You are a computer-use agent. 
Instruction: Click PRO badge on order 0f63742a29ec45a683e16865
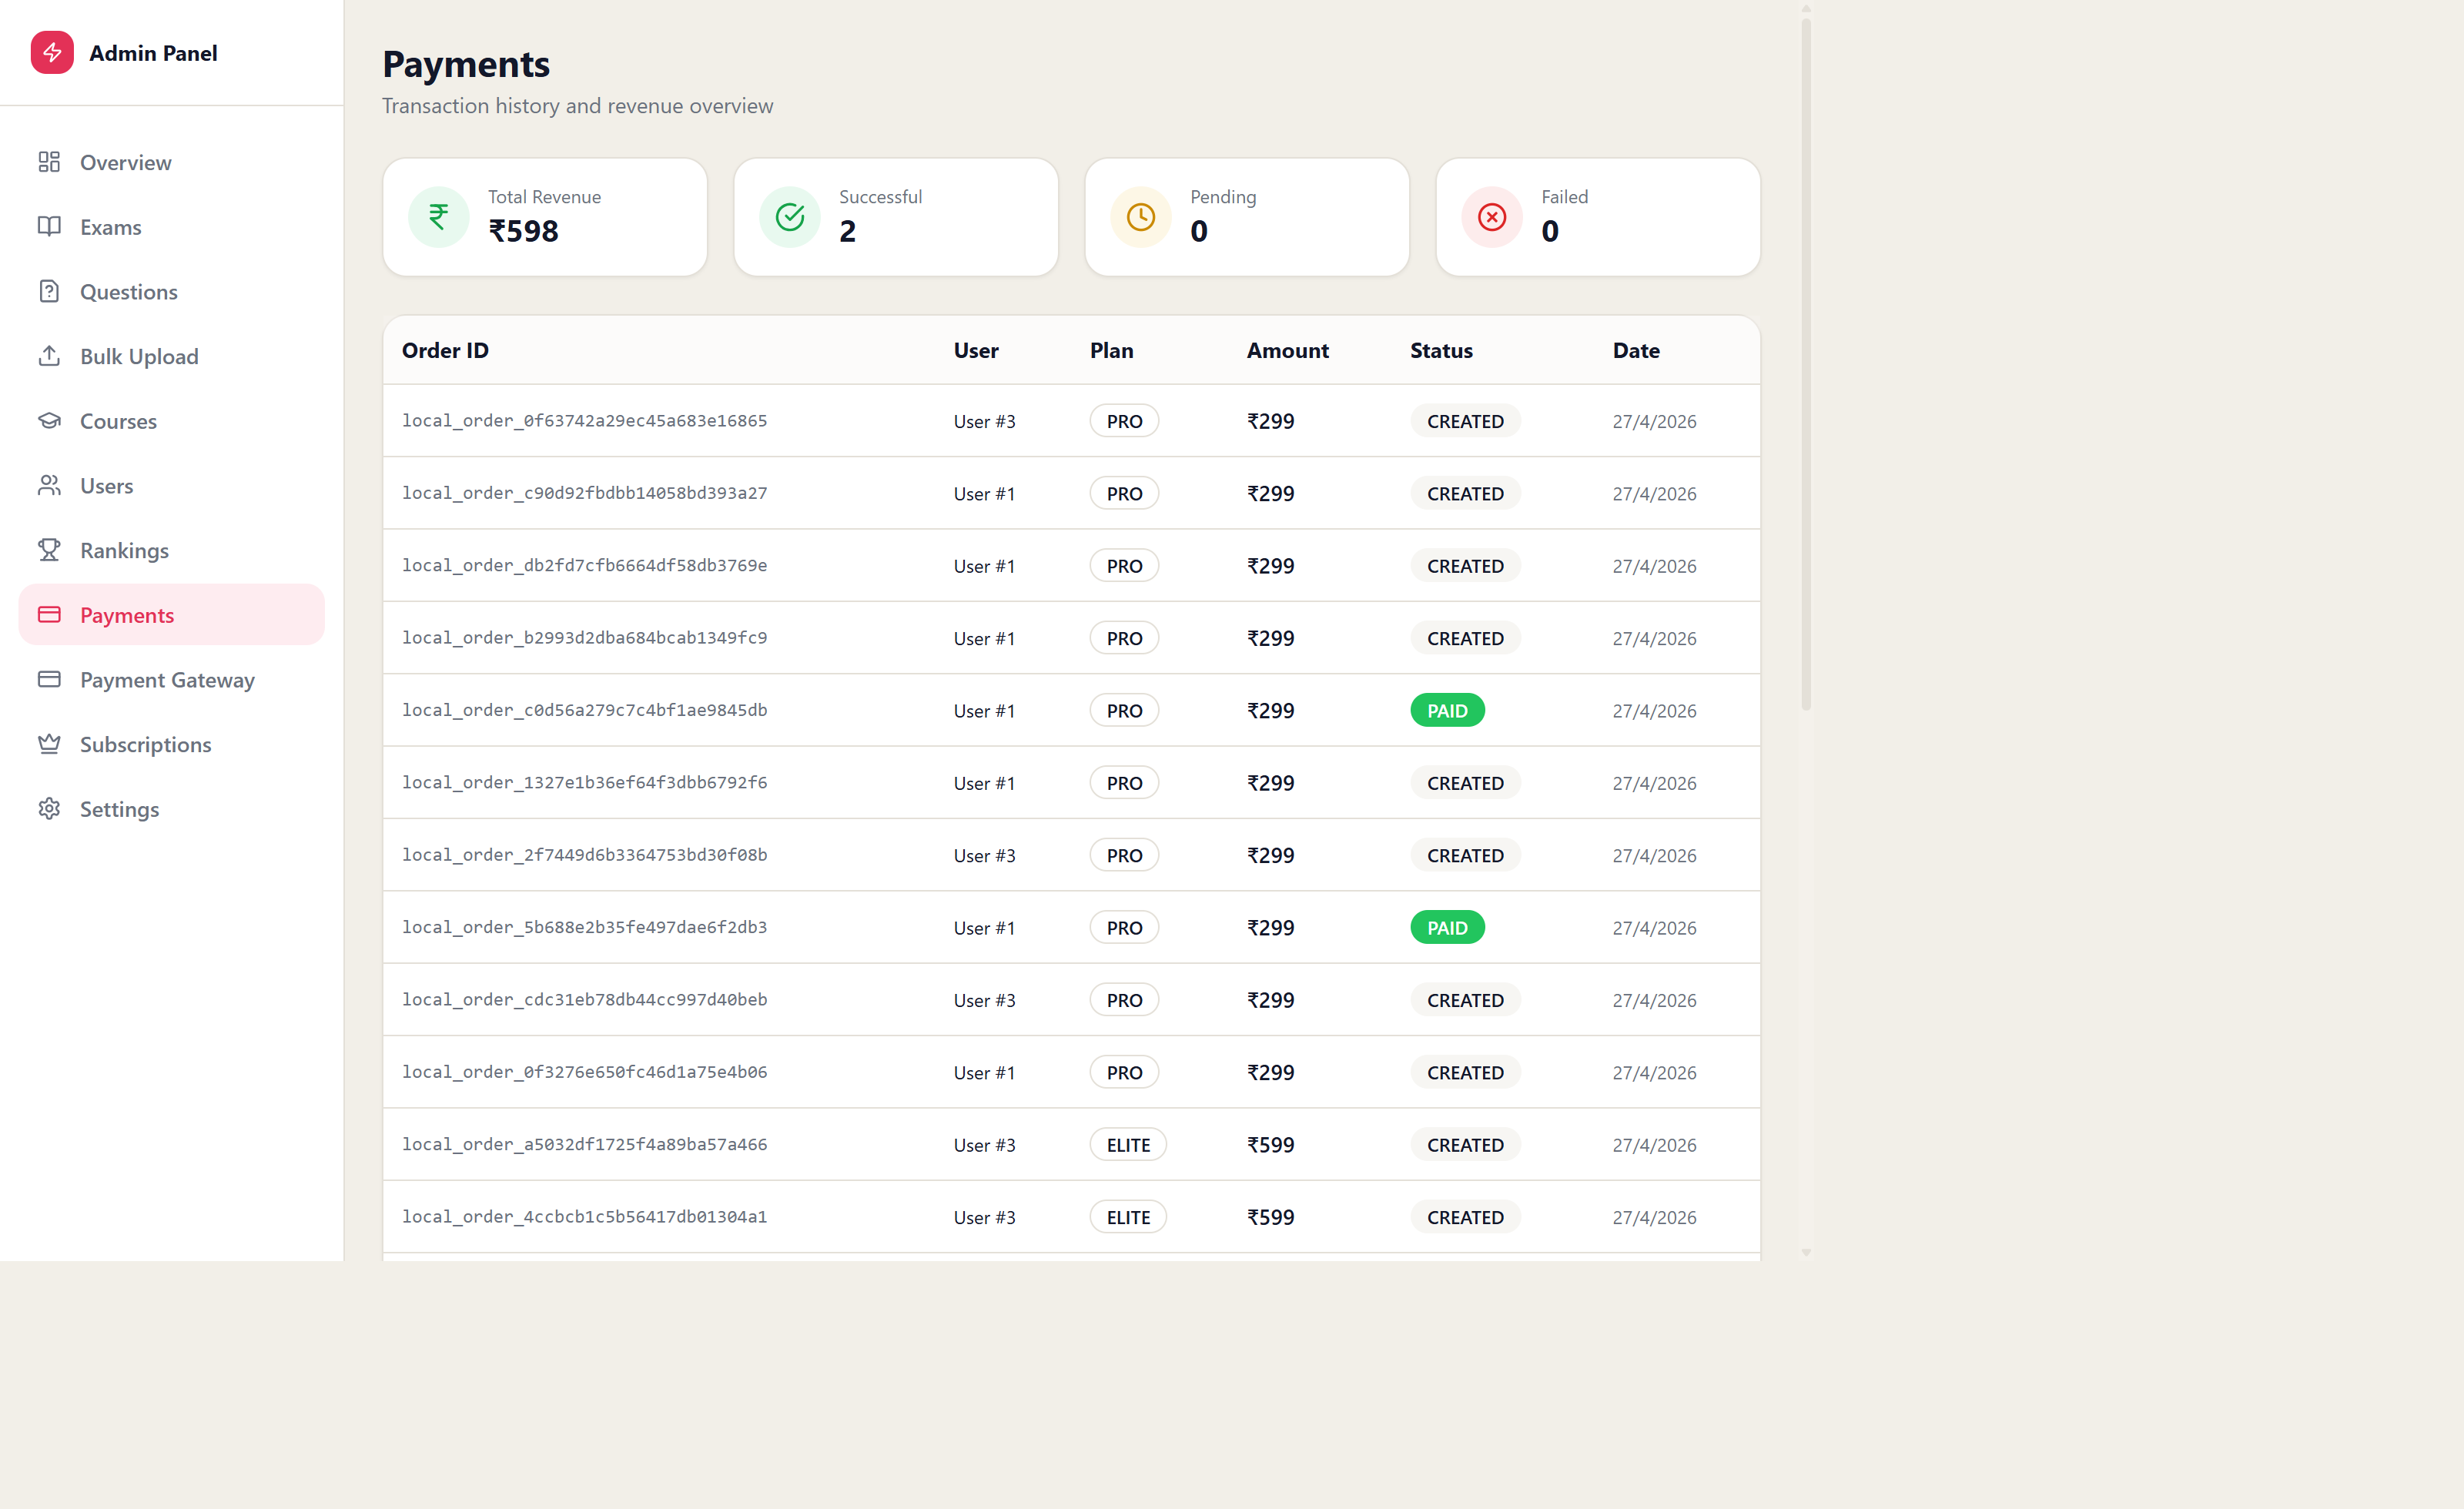point(1124,421)
